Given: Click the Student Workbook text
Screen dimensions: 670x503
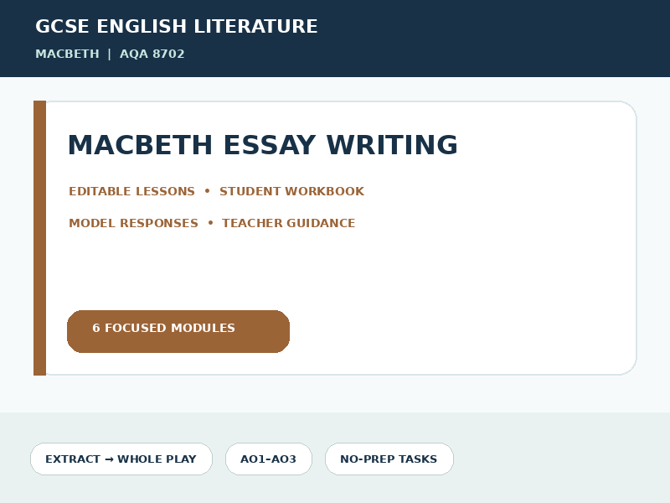Looking at the screenshot, I should click(x=291, y=191).
